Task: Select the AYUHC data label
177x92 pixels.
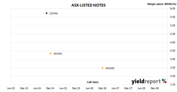Action: tap(58, 54)
